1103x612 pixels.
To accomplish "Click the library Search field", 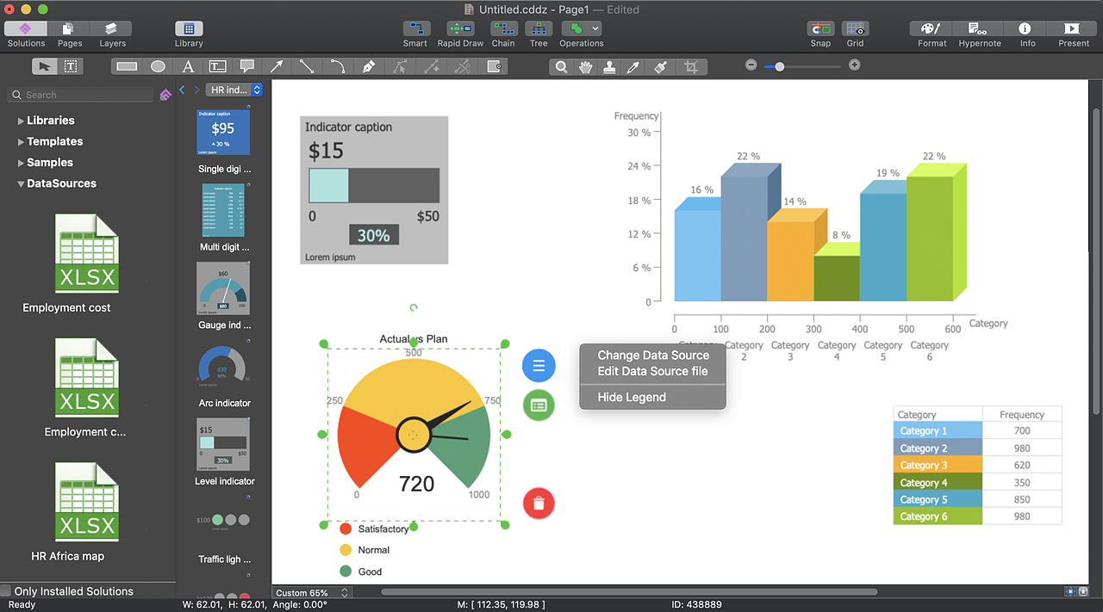I will (x=80, y=95).
